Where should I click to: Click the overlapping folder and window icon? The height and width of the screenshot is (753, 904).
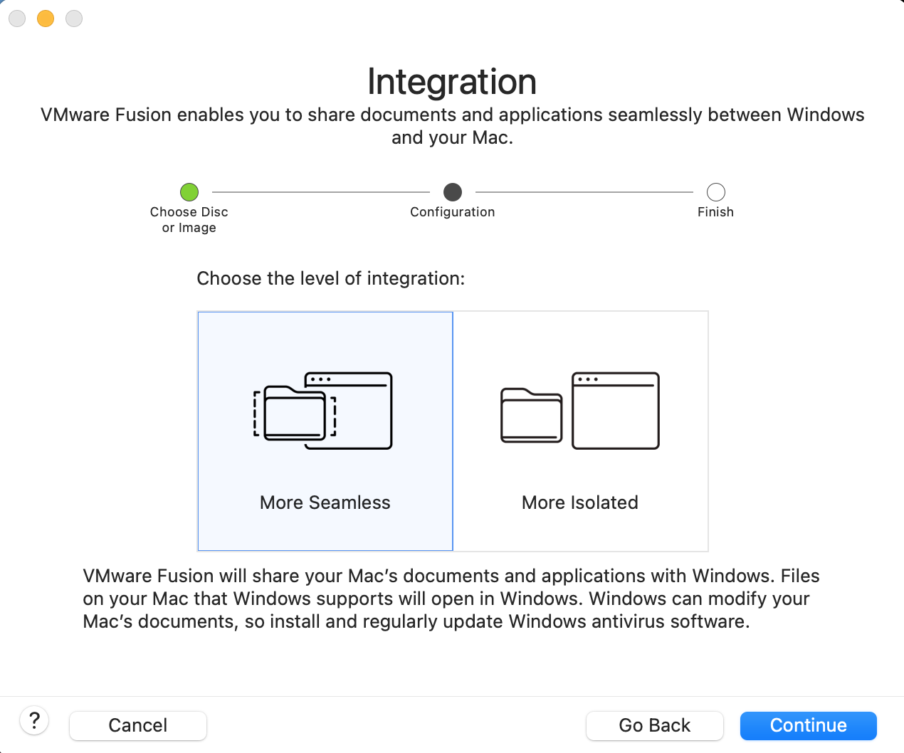(x=323, y=411)
